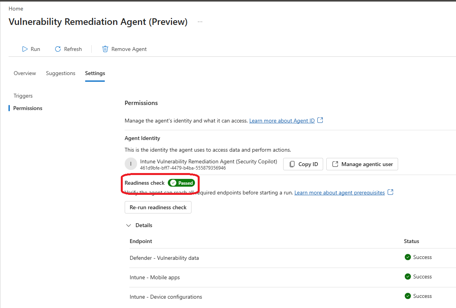Screen dimensions: 456x308
Task: Switch to the Overview tab
Action: [x=25, y=73]
